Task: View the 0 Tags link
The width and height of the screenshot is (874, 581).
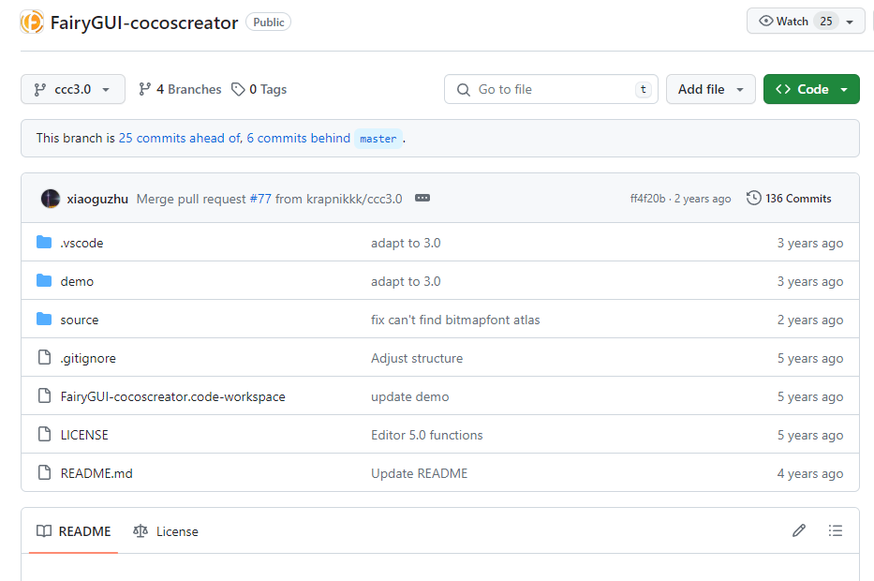Action: tap(259, 89)
